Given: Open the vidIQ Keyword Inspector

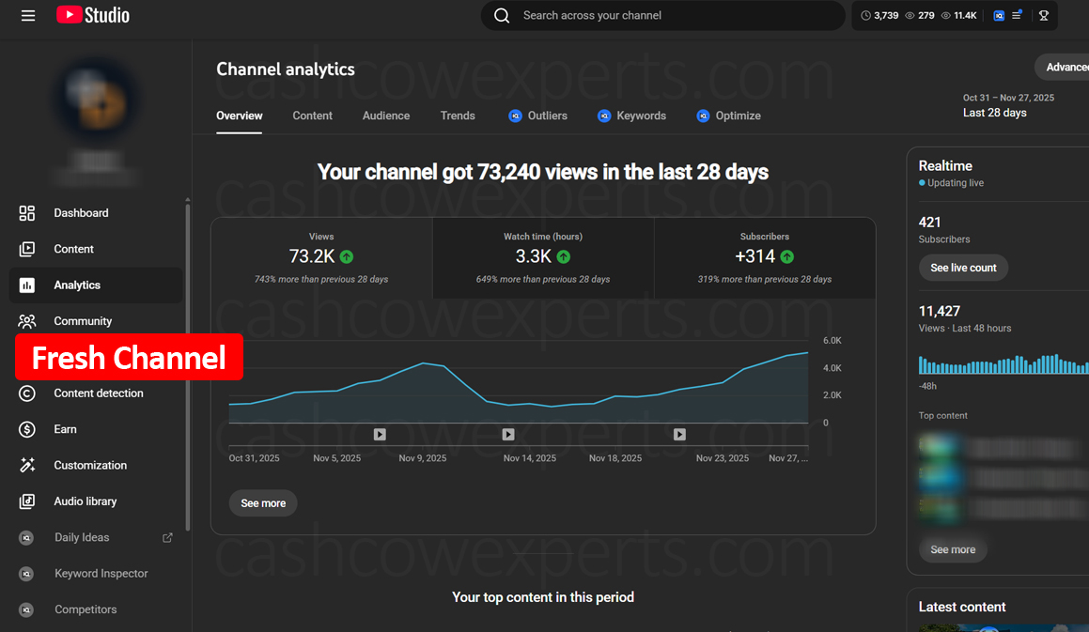Looking at the screenshot, I should (100, 573).
